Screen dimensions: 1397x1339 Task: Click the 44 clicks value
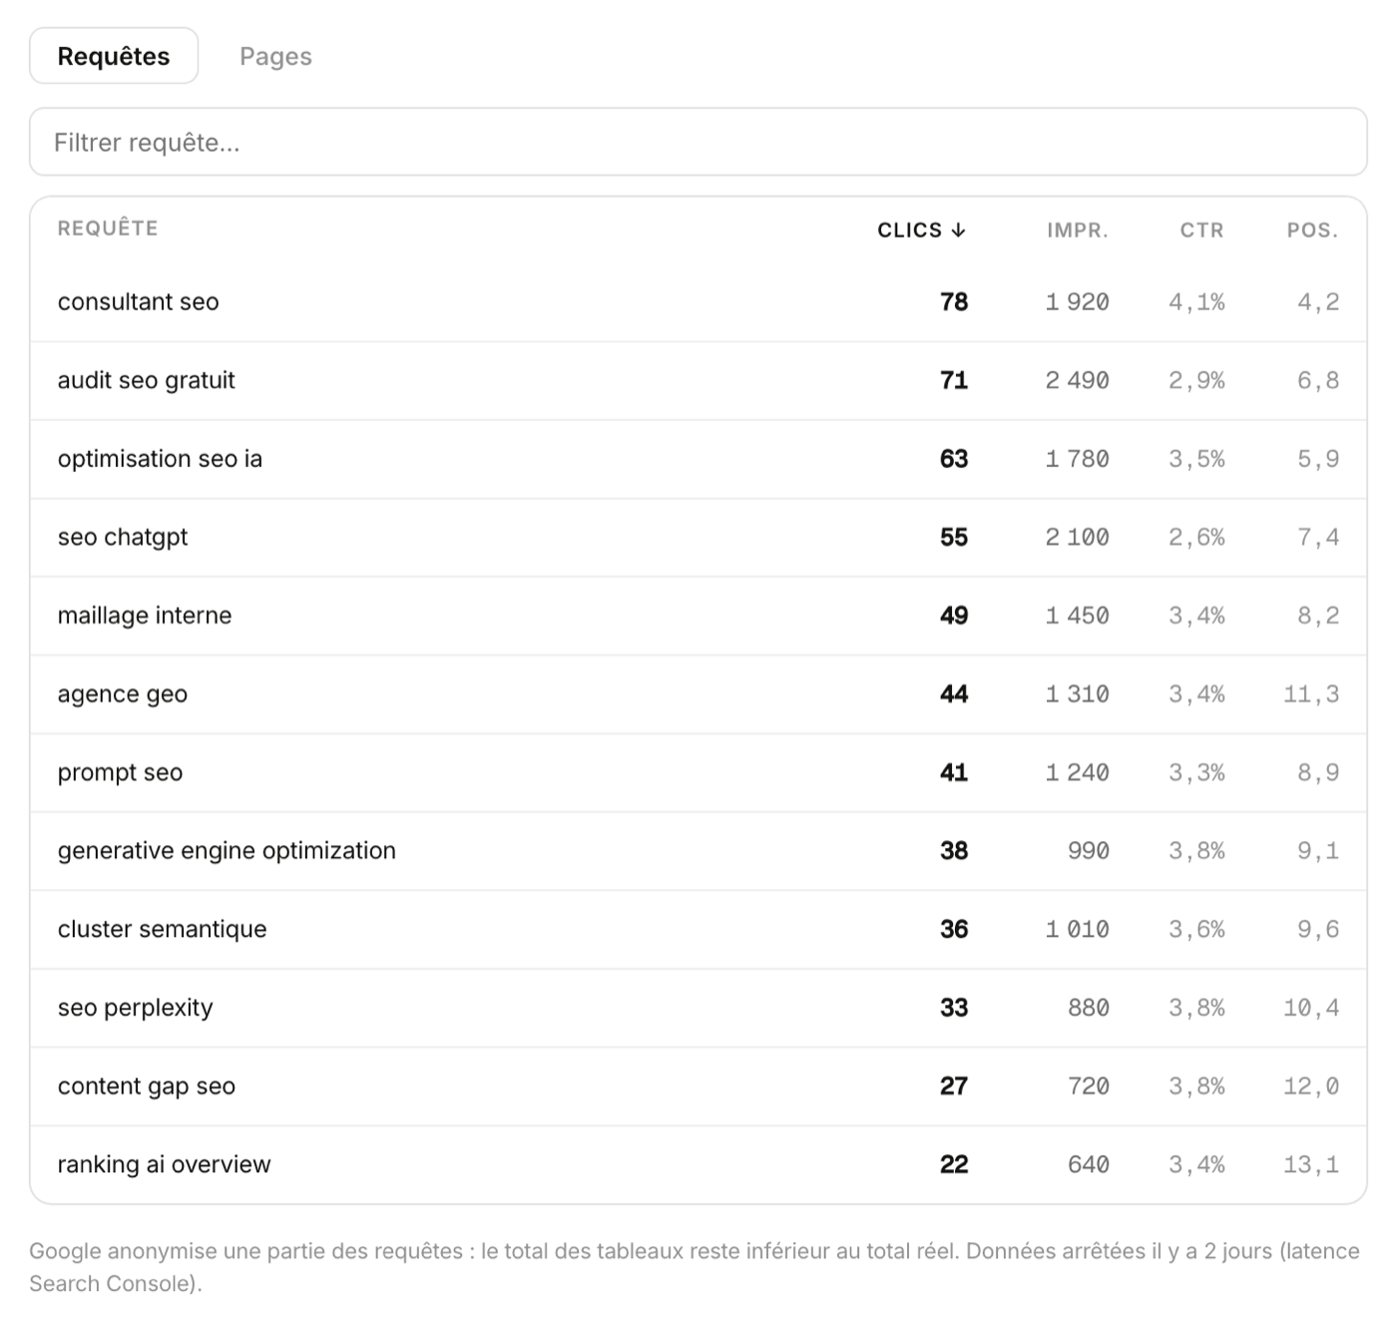click(x=954, y=694)
